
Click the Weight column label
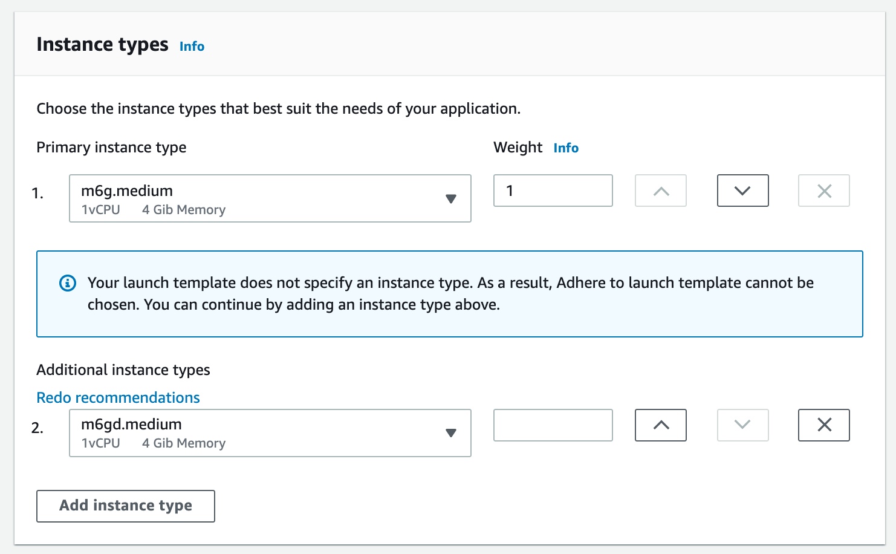click(518, 148)
